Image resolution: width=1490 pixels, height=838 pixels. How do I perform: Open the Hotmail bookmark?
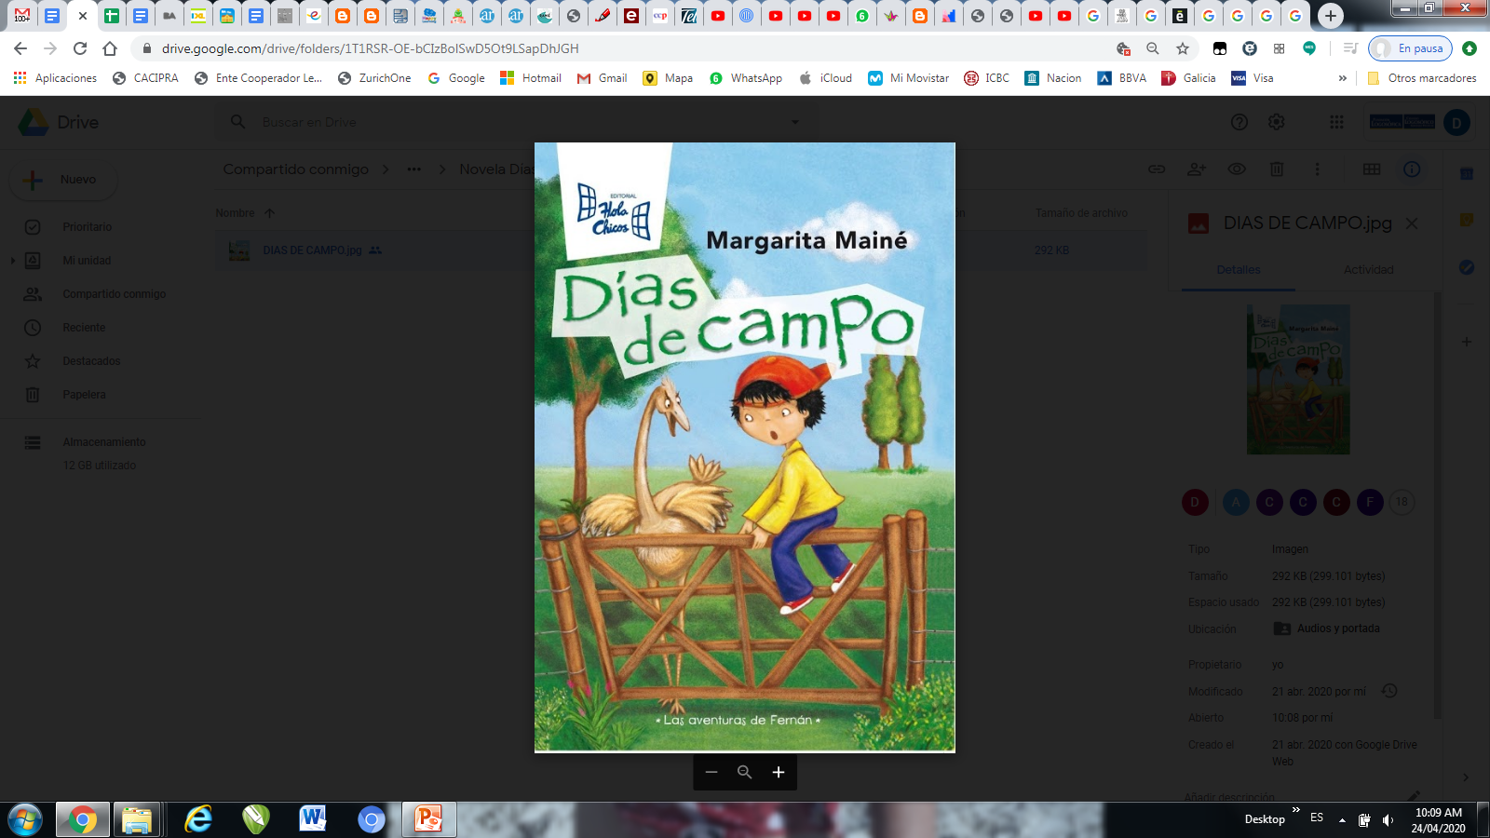[531, 78]
